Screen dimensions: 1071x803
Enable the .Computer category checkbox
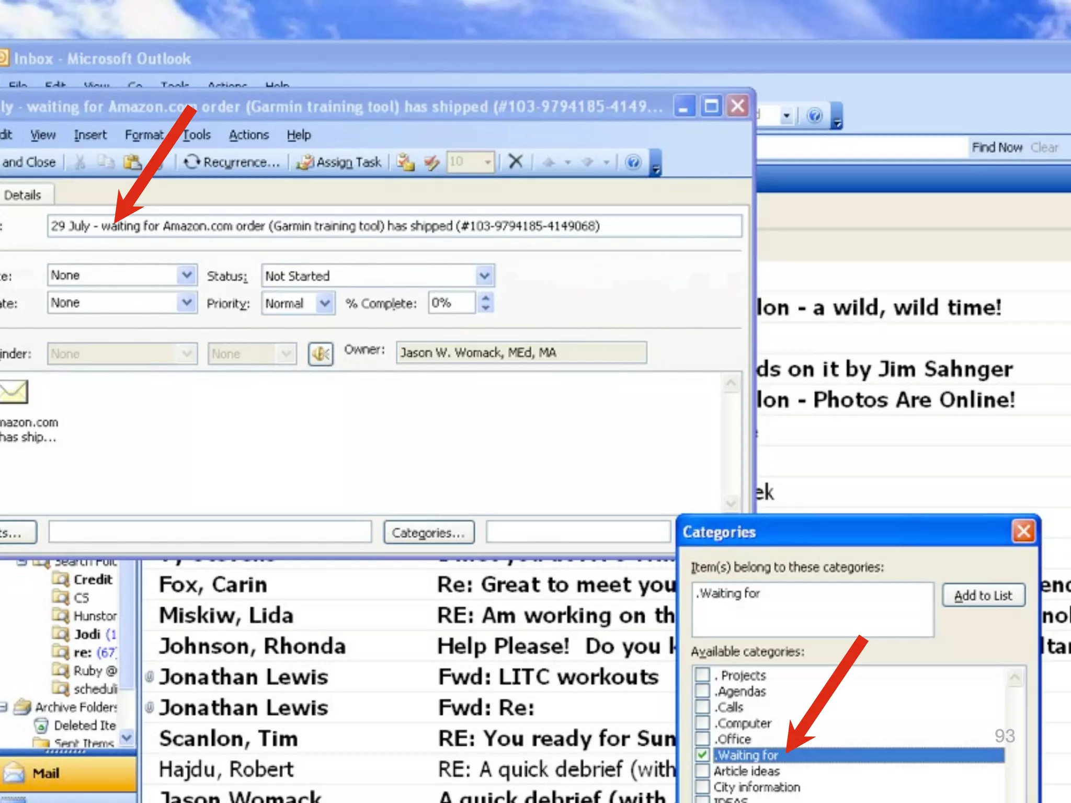pyautogui.click(x=702, y=723)
